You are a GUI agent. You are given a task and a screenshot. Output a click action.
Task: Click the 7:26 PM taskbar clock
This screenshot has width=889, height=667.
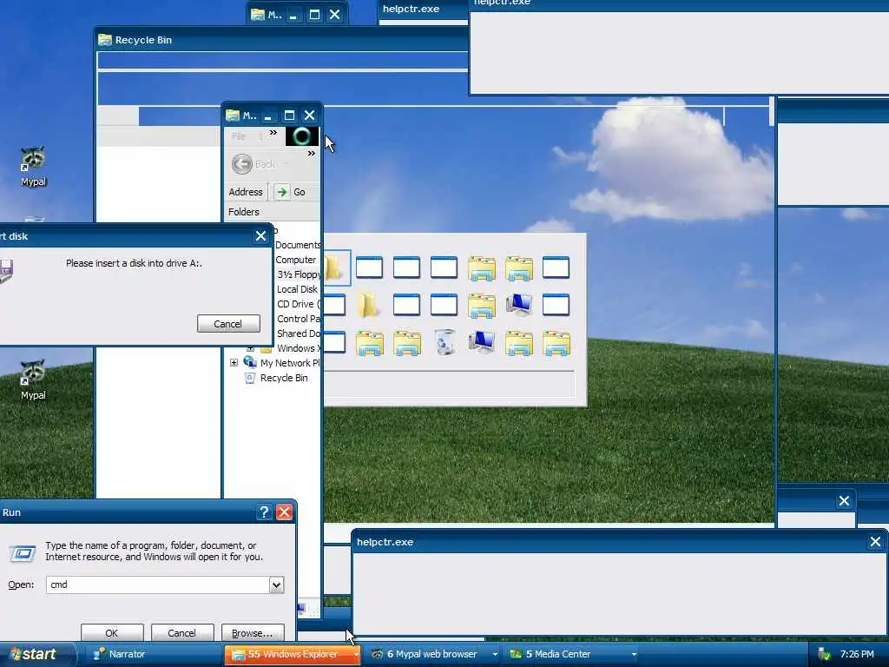pyautogui.click(x=857, y=655)
